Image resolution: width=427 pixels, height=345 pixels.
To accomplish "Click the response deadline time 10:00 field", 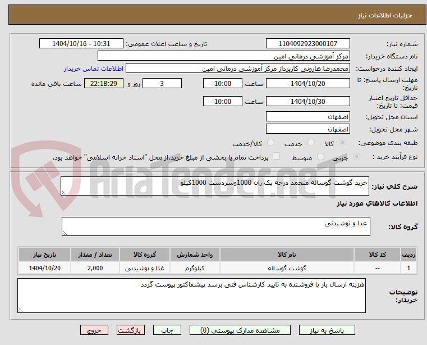I will click(x=223, y=84).
